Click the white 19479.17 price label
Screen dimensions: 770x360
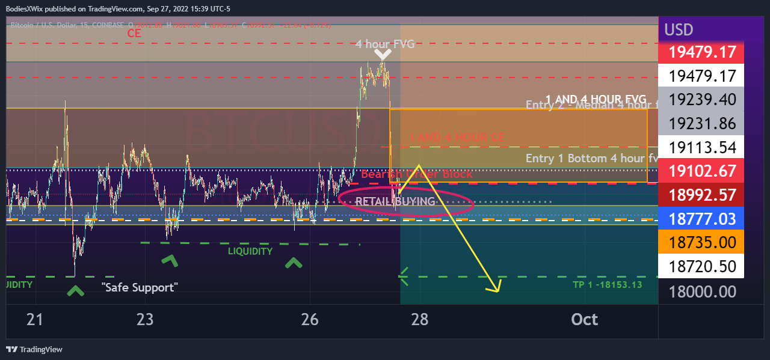coord(701,76)
